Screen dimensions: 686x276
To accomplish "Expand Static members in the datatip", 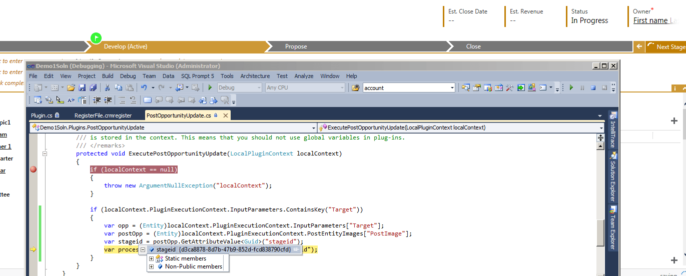I will pyautogui.click(x=152, y=258).
